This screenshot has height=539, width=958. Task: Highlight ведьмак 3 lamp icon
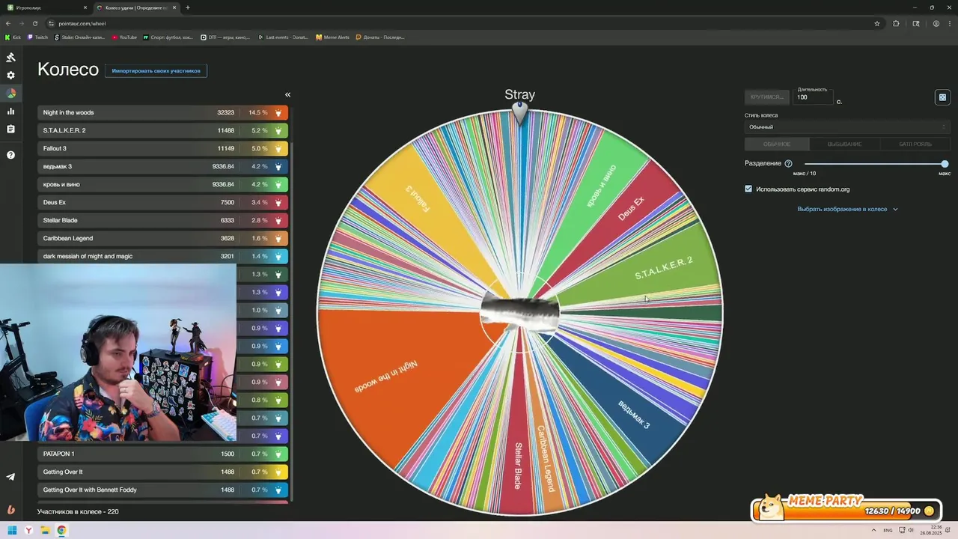pyautogui.click(x=278, y=166)
